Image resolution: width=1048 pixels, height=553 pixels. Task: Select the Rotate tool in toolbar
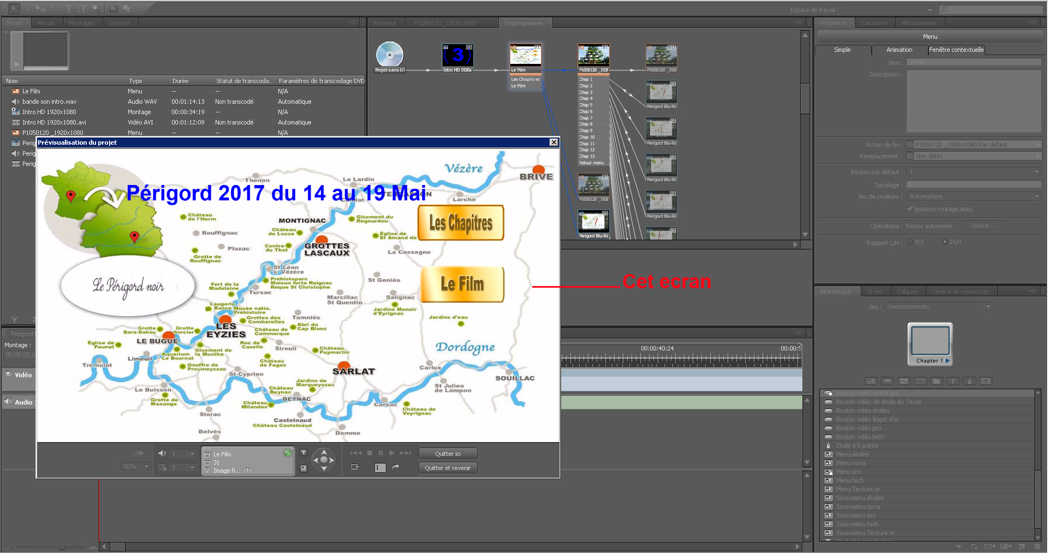pos(55,9)
